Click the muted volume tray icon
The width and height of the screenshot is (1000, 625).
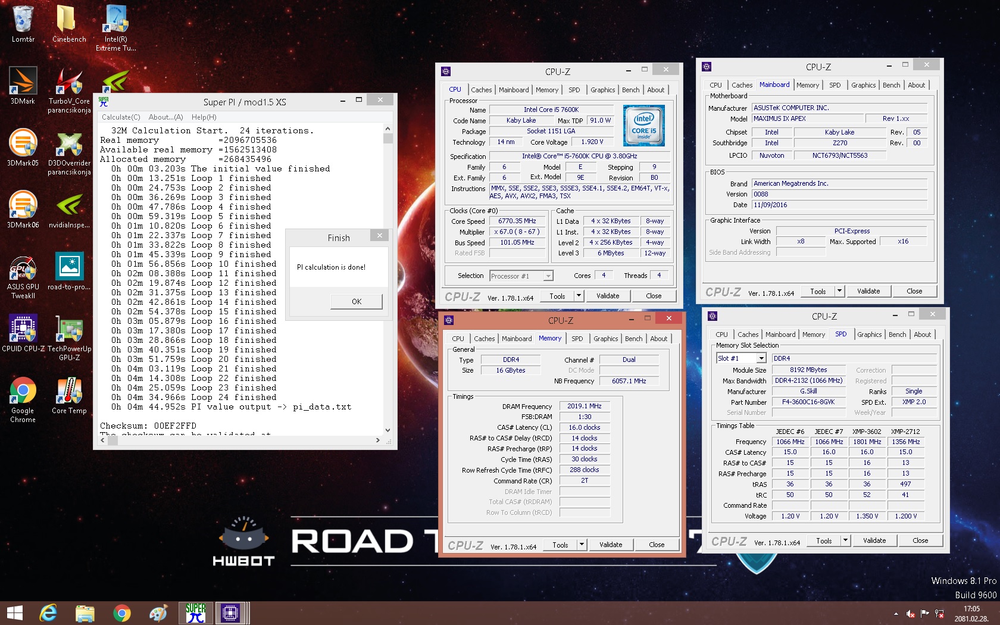coord(910,614)
